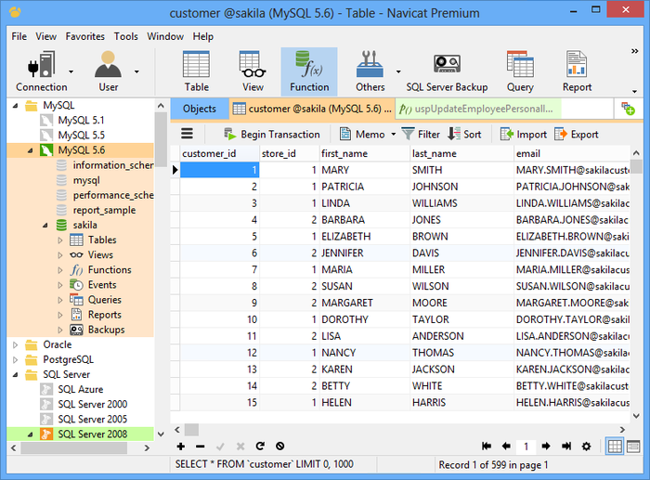
Task: Switch to grid view mode
Action: click(615, 446)
